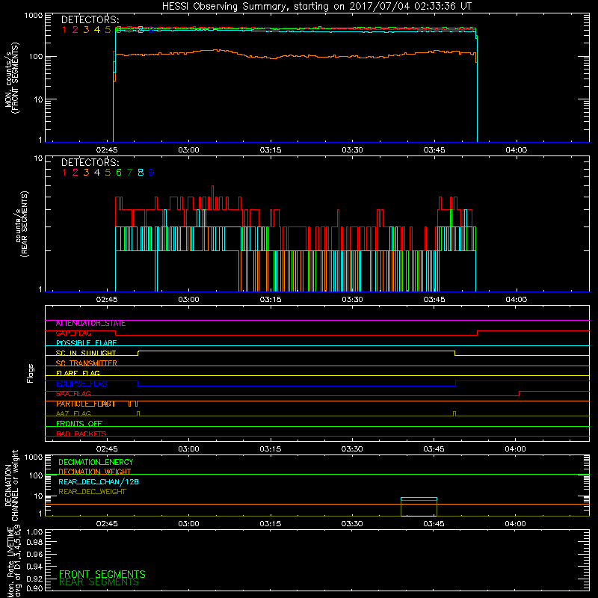
Task: Click the decimation channel axis title
Action: click(12, 485)
